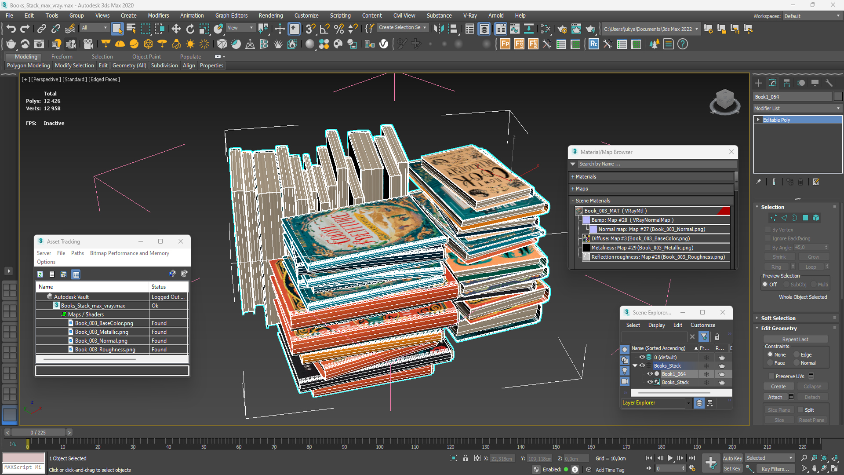The width and height of the screenshot is (844, 475).
Task: Enable the Split checkbox
Action: pos(800,410)
